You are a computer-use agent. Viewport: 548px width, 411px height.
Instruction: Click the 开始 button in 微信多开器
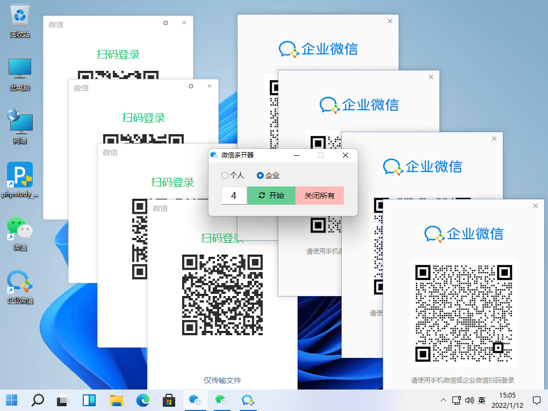271,196
